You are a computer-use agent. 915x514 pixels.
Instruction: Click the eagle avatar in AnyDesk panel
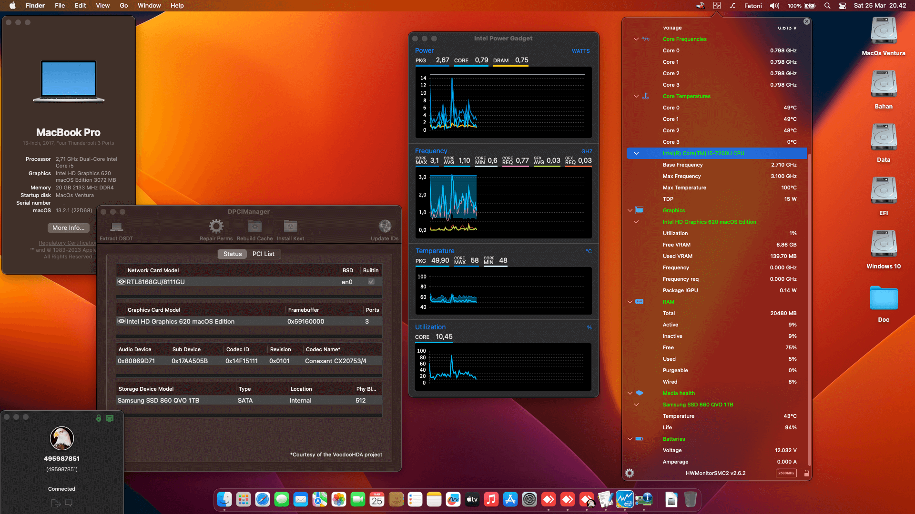coord(61,438)
